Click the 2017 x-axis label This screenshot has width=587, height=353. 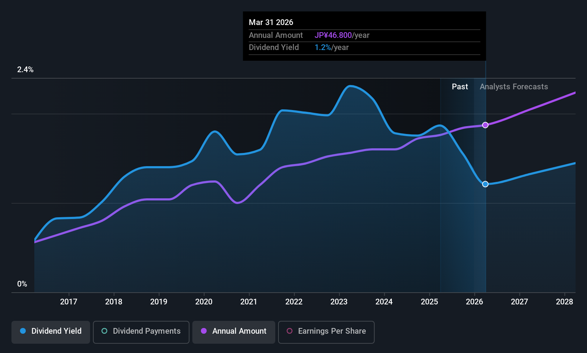click(69, 302)
